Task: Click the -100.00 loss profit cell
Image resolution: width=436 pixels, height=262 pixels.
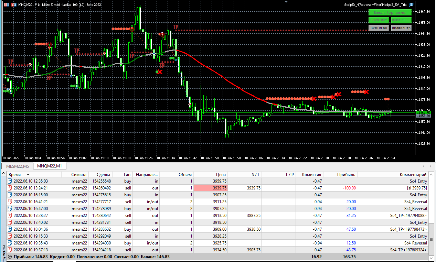Action: pos(349,188)
